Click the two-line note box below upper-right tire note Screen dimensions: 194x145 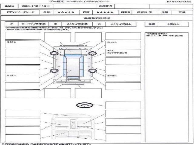point(123,53)
